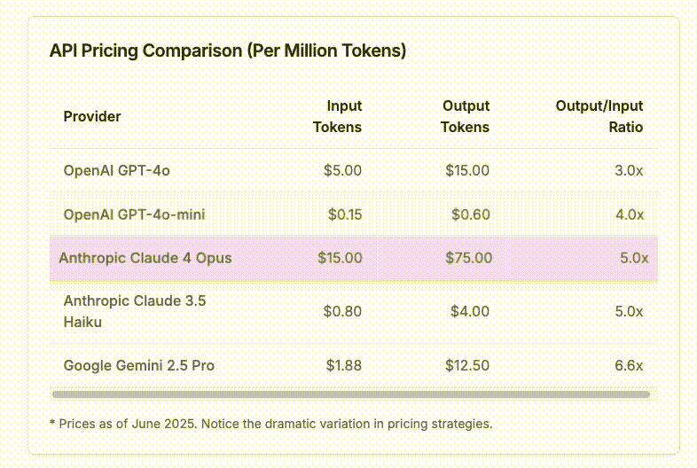Click the $0.60 output price cell
This screenshot has height=468, width=697.
pos(470,214)
